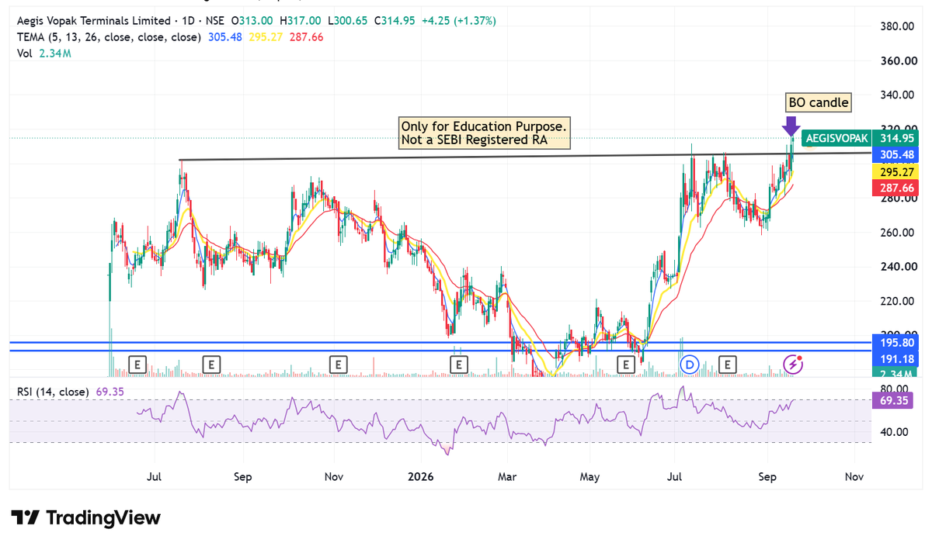
Task: Click the close price C314.95 in header
Action: [x=395, y=21]
